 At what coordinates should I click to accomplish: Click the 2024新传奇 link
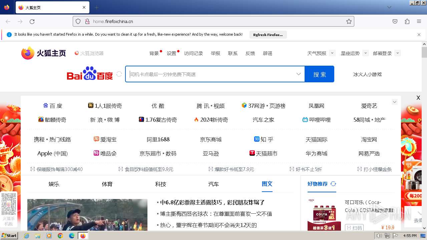point(211,120)
